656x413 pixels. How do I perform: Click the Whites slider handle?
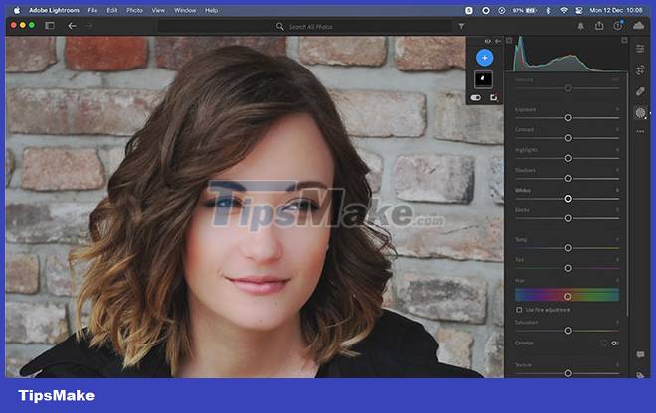(x=568, y=199)
